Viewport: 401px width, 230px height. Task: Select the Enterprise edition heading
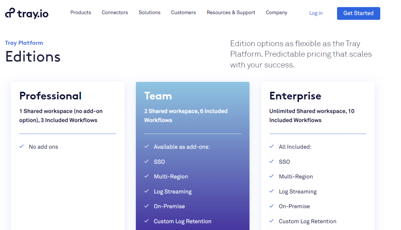[x=295, y=96]
